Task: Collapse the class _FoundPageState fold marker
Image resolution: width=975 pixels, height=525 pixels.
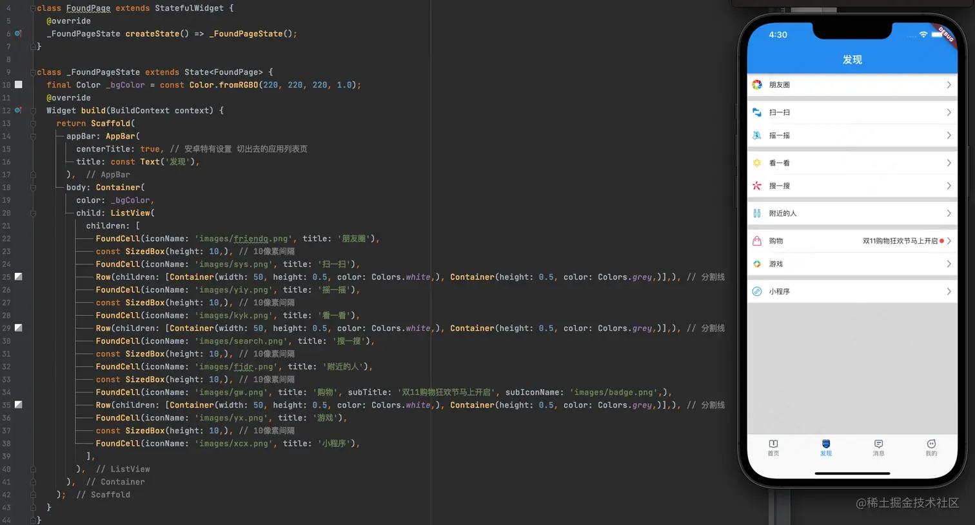Action: pos(33,72)
